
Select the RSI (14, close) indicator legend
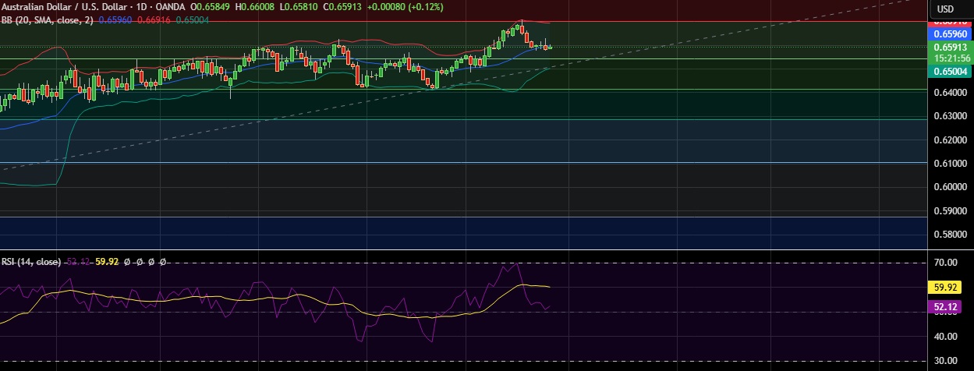coord(31,262)
